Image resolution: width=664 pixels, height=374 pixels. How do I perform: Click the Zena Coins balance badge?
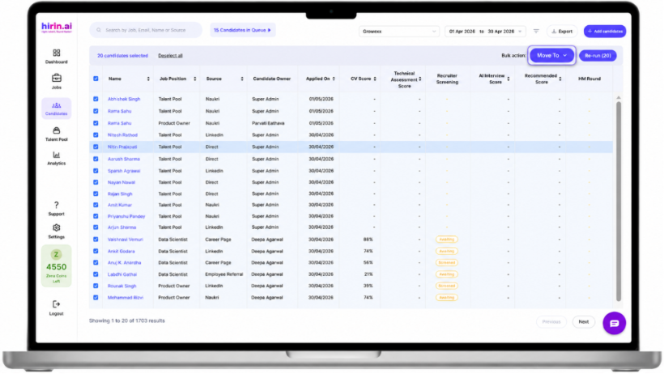click(57, 266)
